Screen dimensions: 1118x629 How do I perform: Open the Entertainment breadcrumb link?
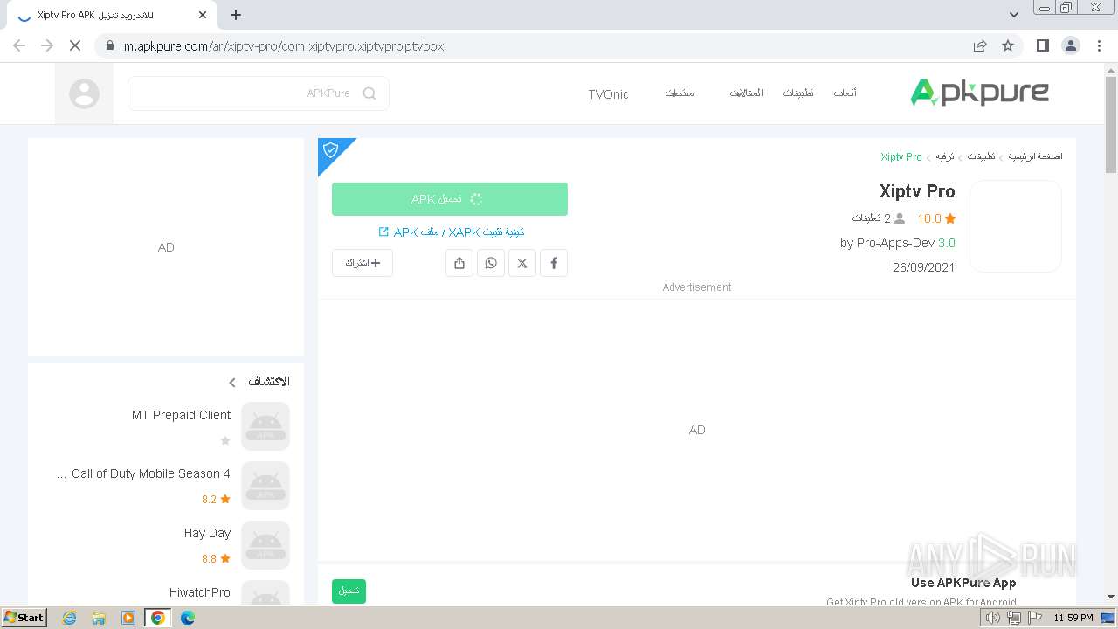945,156
